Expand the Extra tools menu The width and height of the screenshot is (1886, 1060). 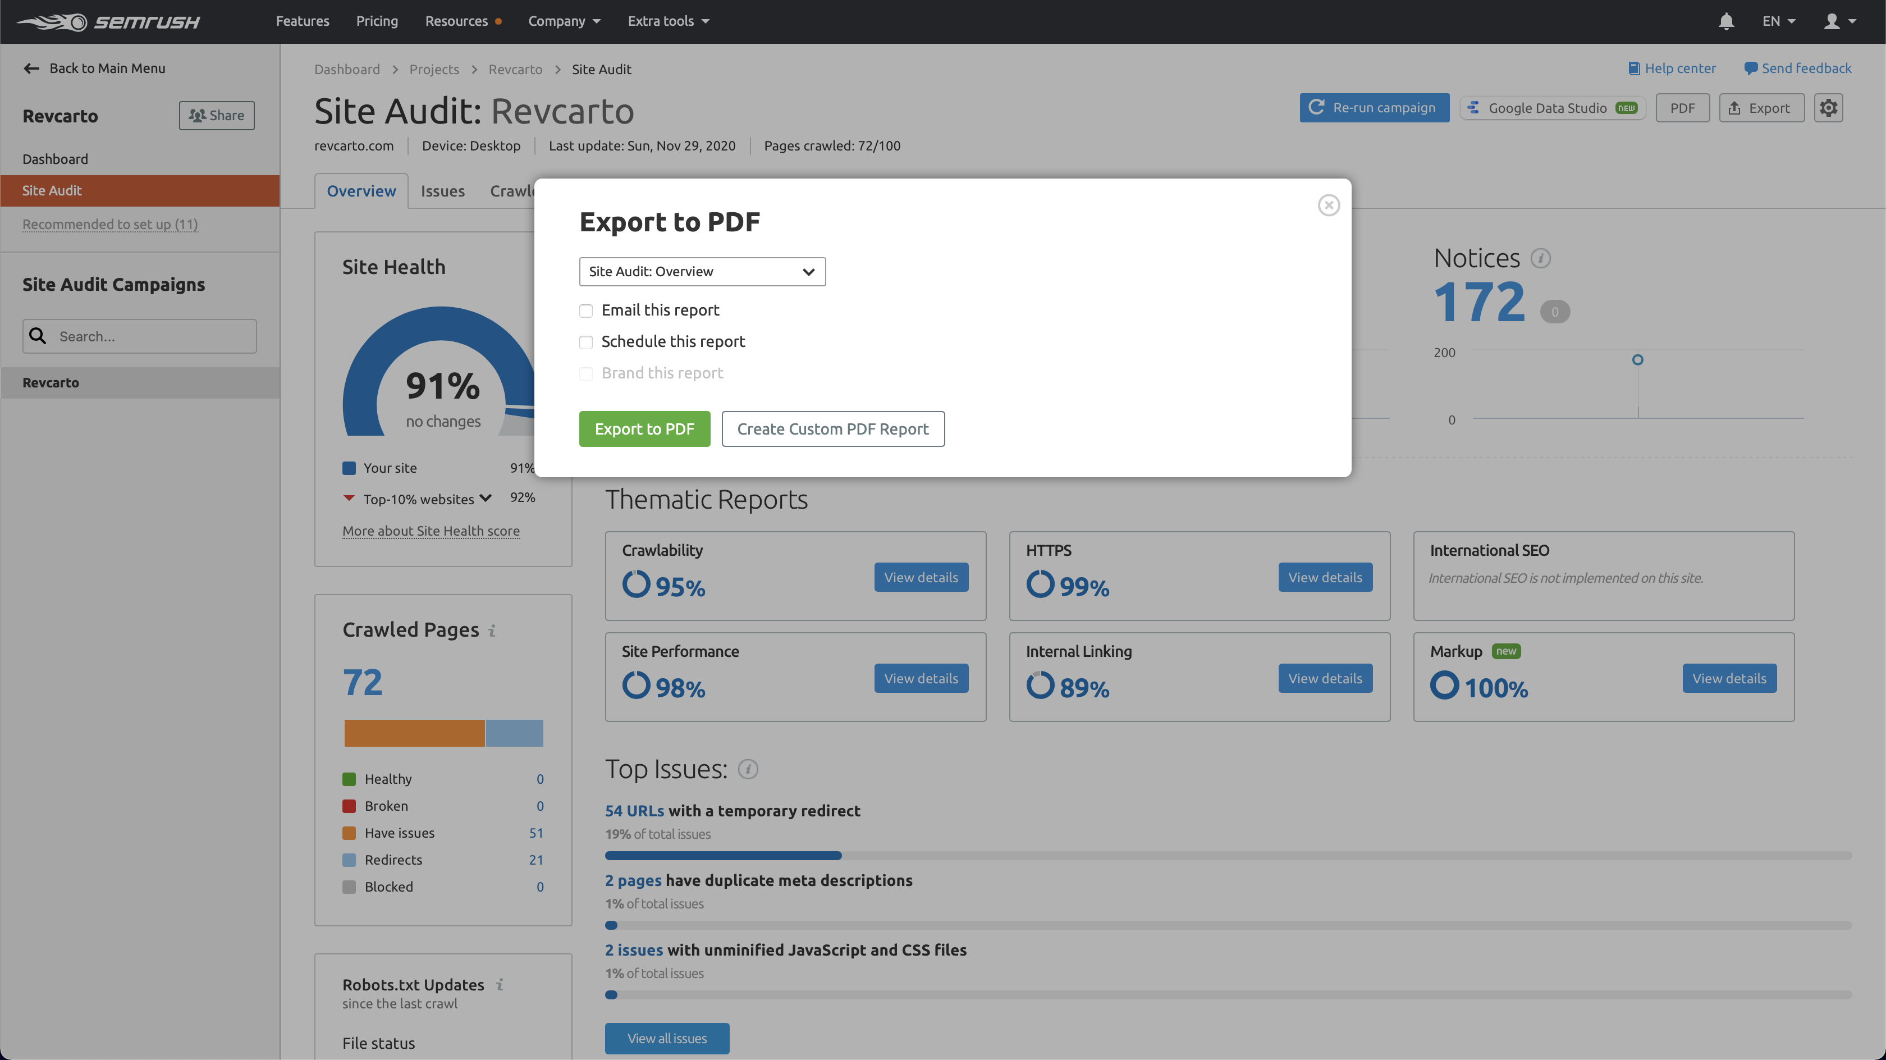pos(669,21)
